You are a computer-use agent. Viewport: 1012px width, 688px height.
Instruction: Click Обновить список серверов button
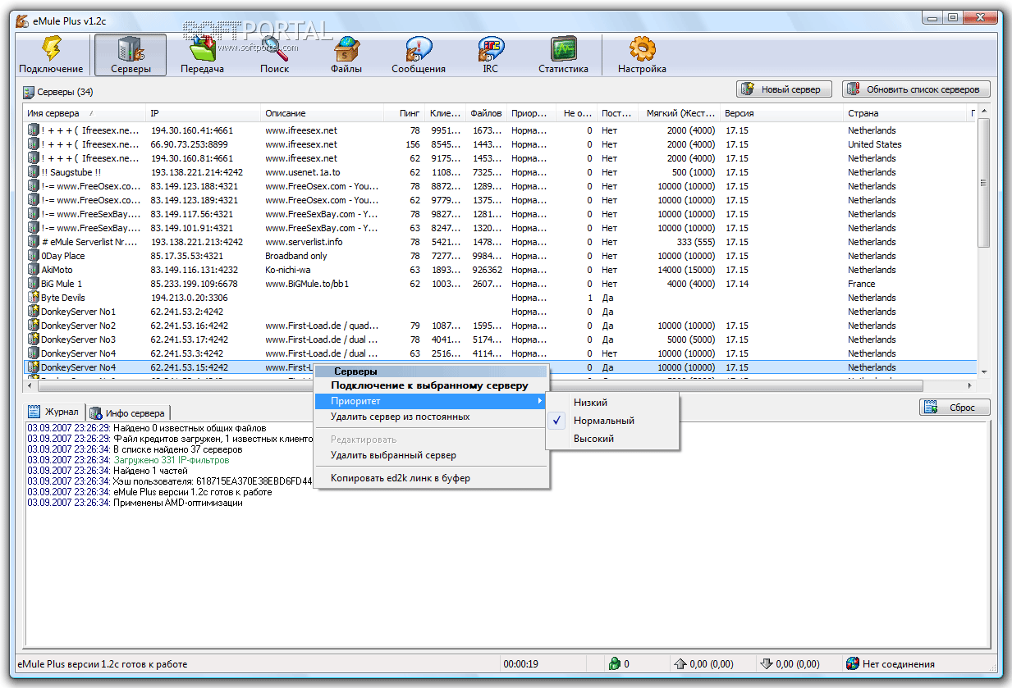(x=916, y=89)
